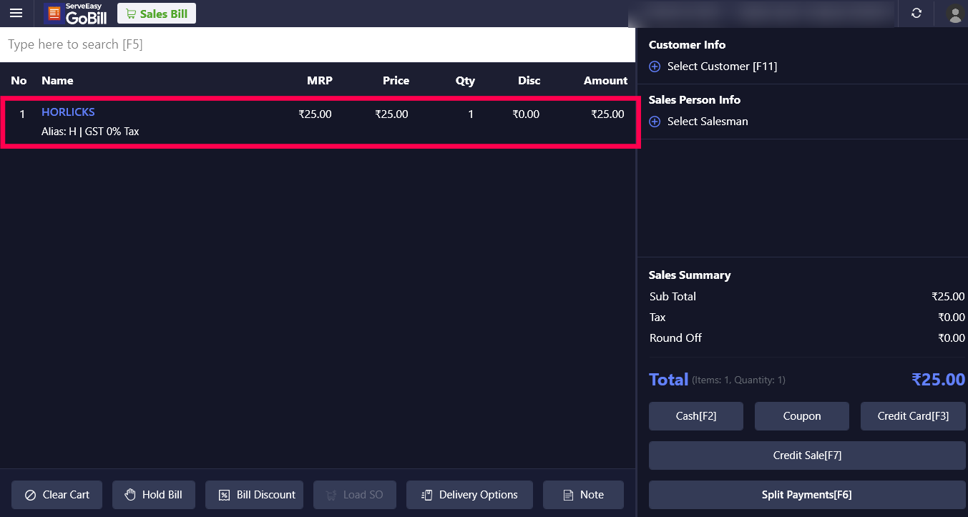
Task: Click the HORLICKS discount ₹0.00 cell
Action: (526, 114)
